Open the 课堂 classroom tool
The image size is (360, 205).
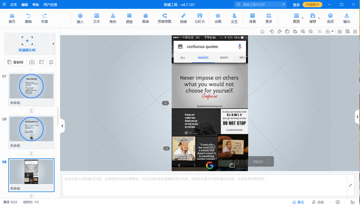[x=129, y=18]
